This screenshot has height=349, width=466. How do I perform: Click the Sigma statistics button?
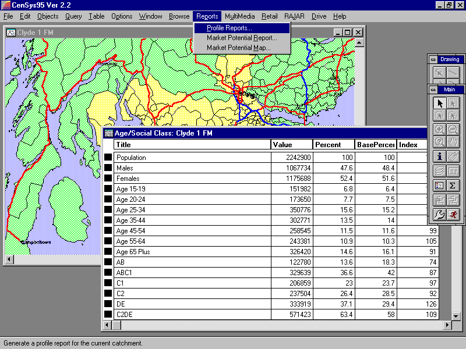[453, 186]
